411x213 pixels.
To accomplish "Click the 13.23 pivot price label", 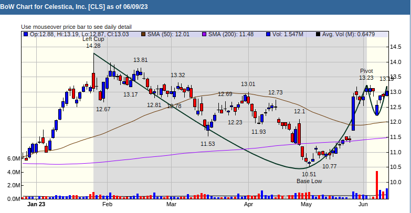I will (366, 78).
